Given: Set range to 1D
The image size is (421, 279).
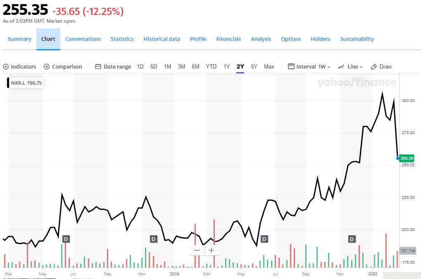Looking at the screenshot, I should (140, 66).
